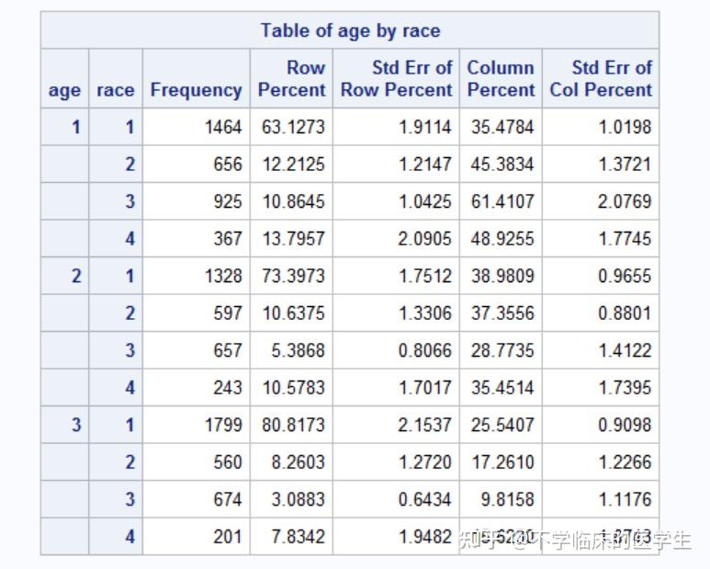Click the column percent value 38.9809
The image size is (710, 569).
(502, 276)
